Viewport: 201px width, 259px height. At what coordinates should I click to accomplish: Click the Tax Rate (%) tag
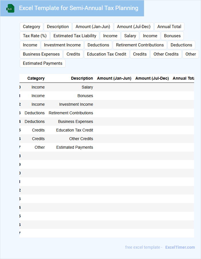(35, 36)
